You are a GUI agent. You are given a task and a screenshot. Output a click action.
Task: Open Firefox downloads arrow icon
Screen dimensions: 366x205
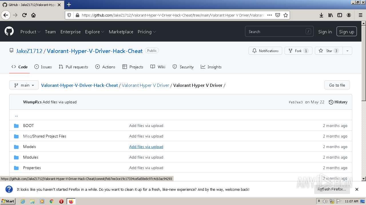click(321, 15)
